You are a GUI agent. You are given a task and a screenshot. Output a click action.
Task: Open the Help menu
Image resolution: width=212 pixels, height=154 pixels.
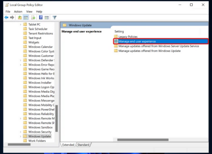point(39,12)
